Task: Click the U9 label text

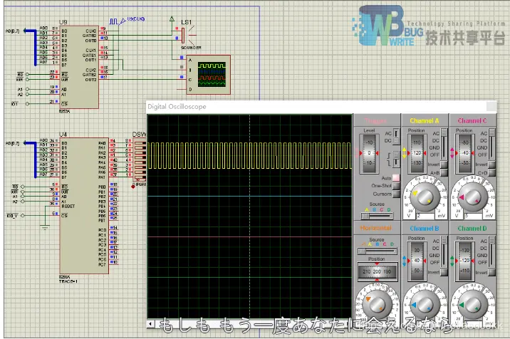Action: coord(63,22)
